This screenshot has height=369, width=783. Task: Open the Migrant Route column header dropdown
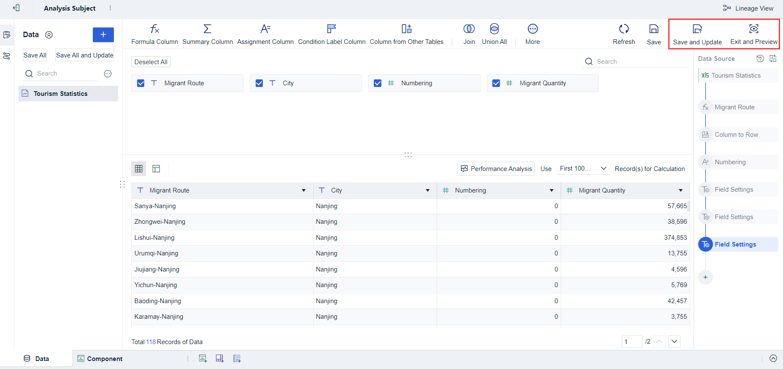coord(303,190)
